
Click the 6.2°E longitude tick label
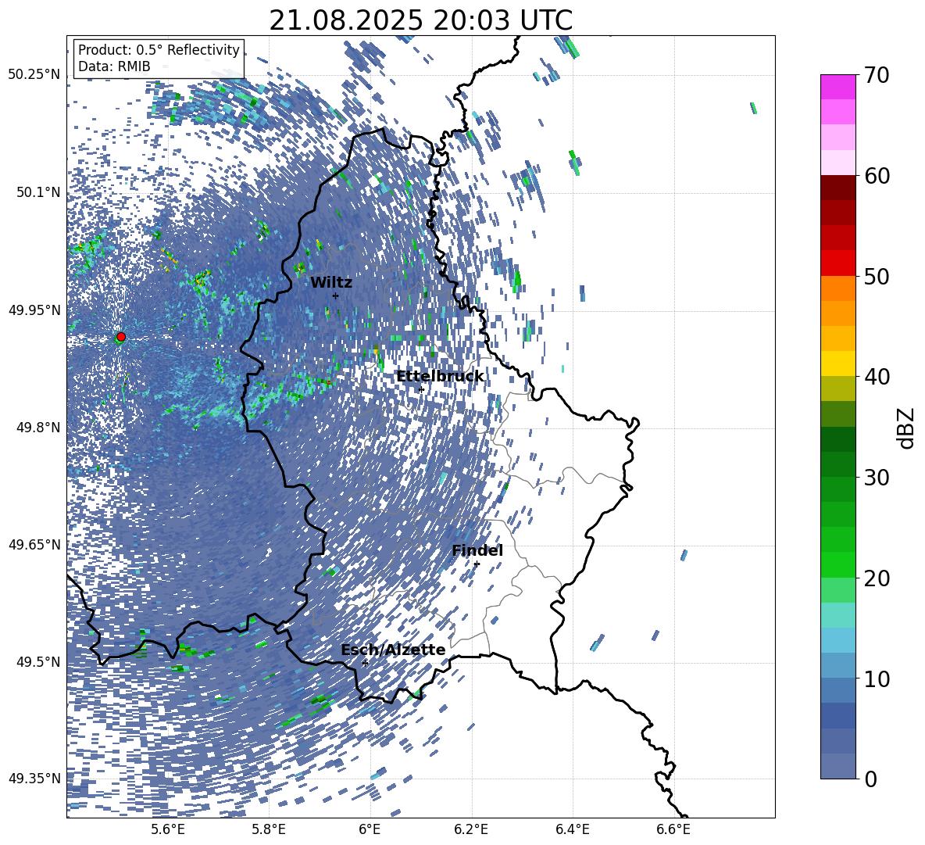point(471,829)
